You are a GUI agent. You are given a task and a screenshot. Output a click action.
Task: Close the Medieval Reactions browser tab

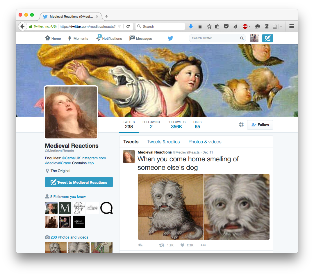(97, 17)
